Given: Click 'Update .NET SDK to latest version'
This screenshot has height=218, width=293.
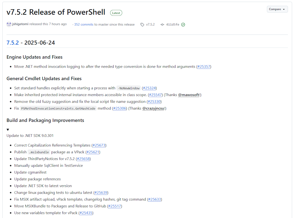Looking at the screenshot, I should (x=43, y=185).
